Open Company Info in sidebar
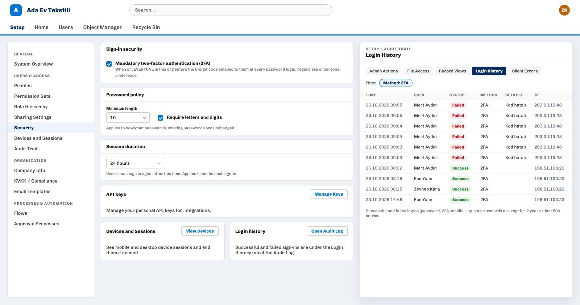This screenshot has height=305, width=580. [51, 171]
